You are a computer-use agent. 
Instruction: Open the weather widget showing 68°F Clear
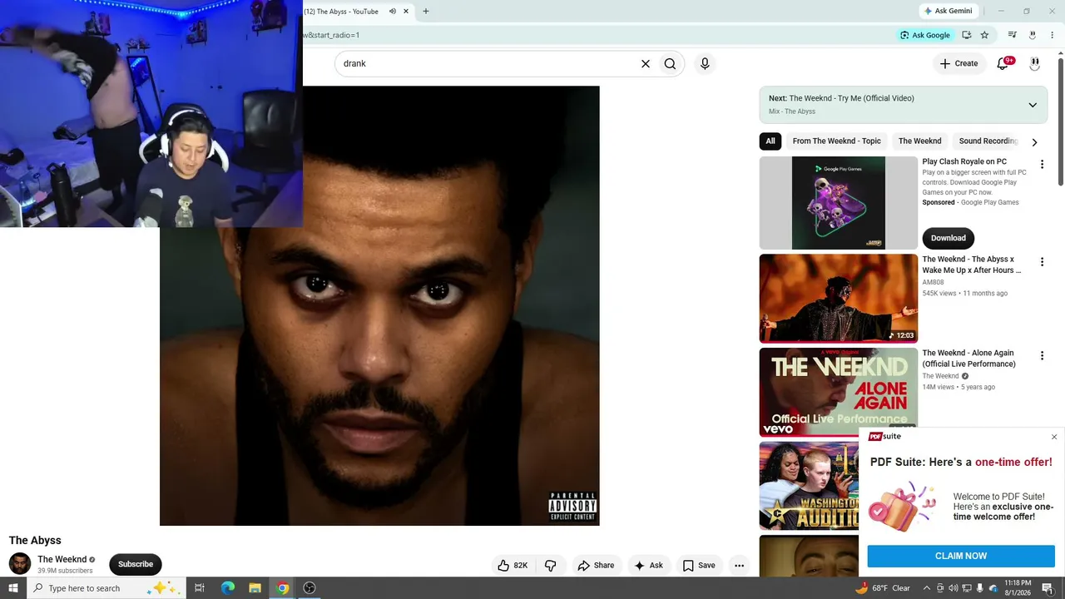coord(882,588)
